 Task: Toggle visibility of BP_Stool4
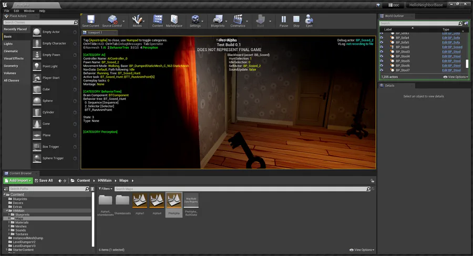click(x=382, y=56)
